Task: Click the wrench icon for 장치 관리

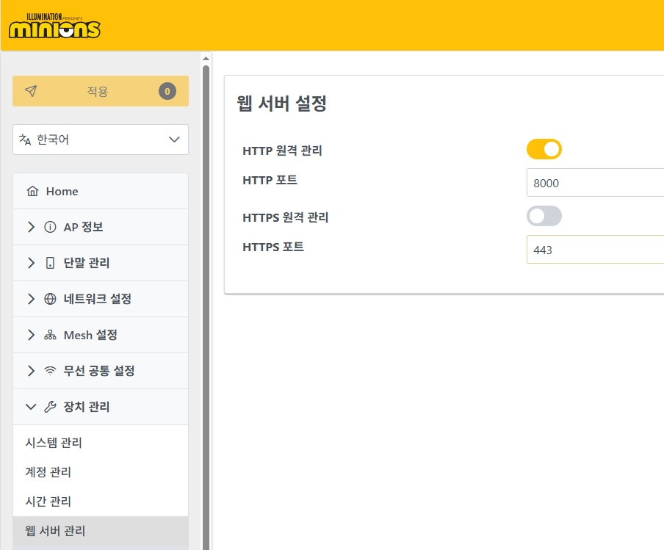Action: tap(50, 408)
